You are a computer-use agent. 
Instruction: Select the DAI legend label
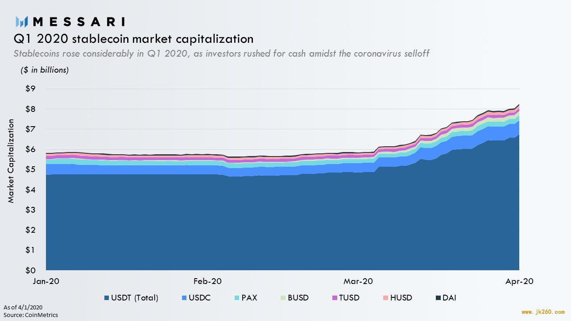450,298
